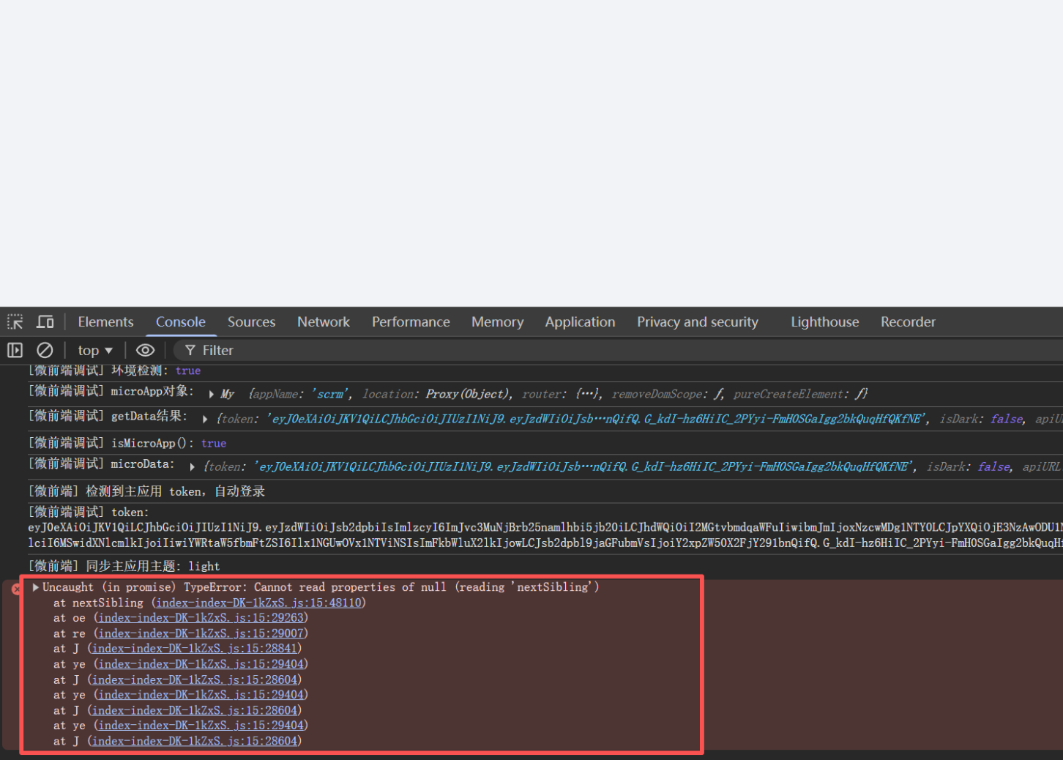Expand the microApp对象 object entry
The height and width of the screenshot is (760, 1063).
coord(212,395)
